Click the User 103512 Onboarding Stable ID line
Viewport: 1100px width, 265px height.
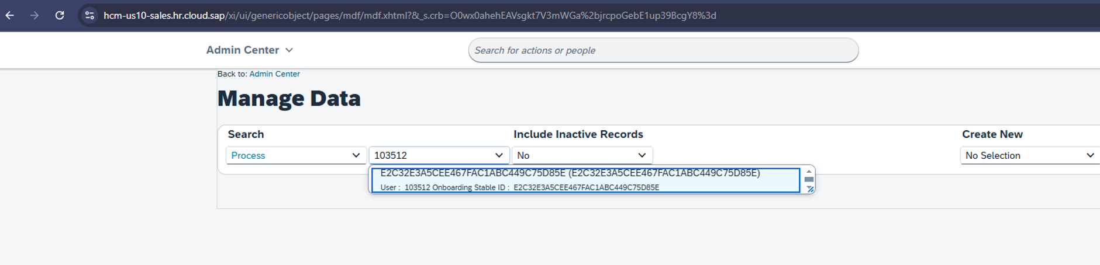pyautogui.click(x=520, y=187)
